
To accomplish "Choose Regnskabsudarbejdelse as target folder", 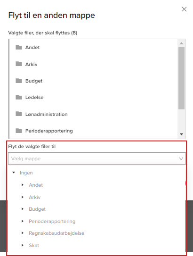I will 56,233.
